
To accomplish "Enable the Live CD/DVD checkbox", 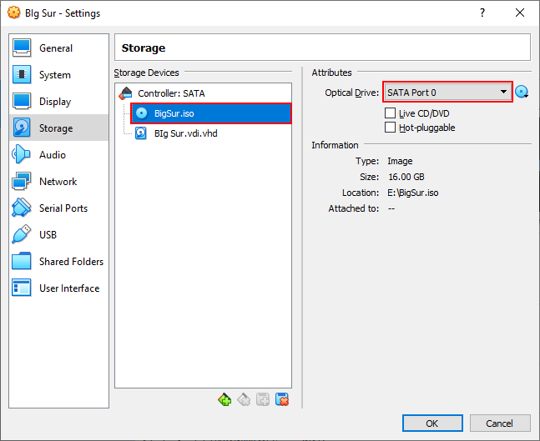I will click(x=390, y=113).
